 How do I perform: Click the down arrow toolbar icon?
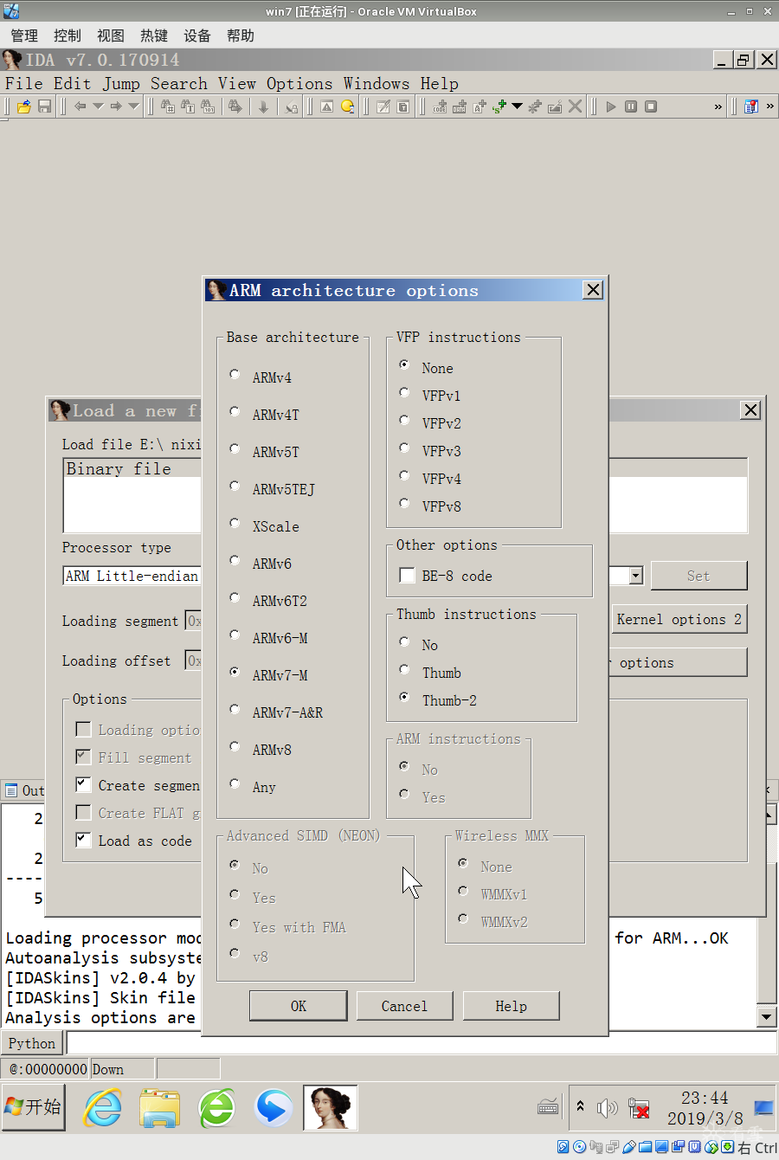pyautogui.click(x=263, y=106)
